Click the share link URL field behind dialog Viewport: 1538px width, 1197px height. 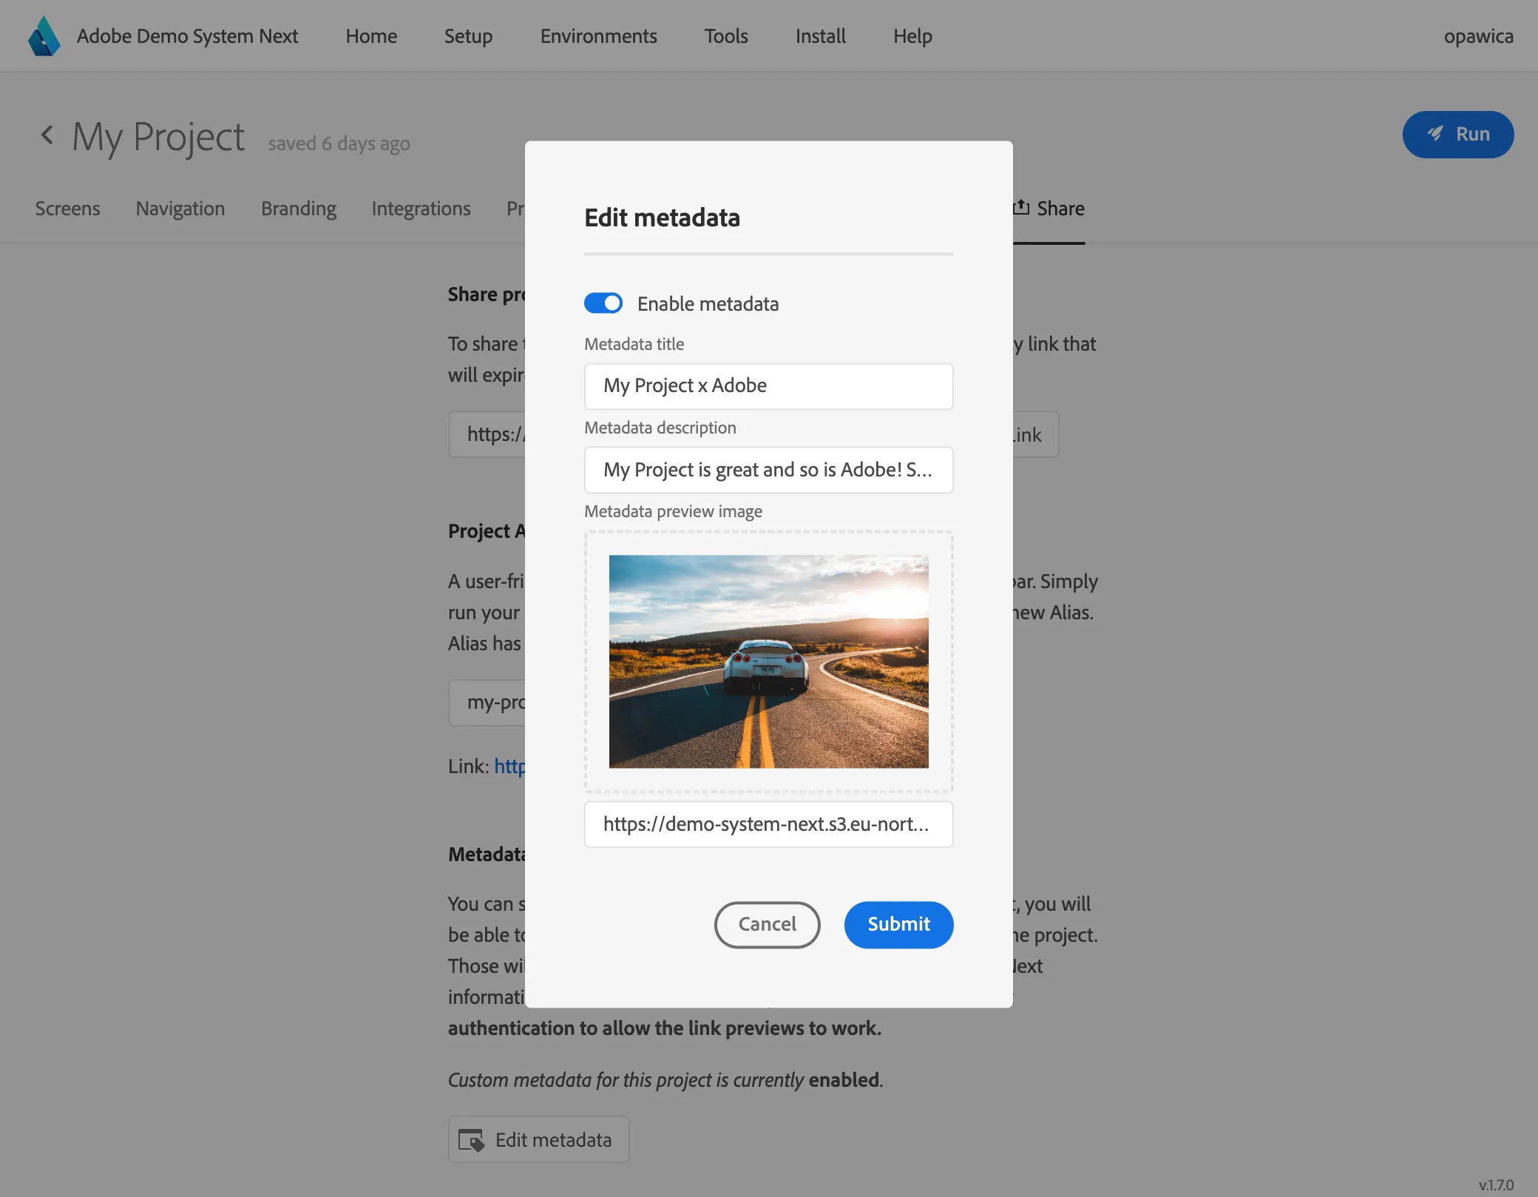pos(487,434)
